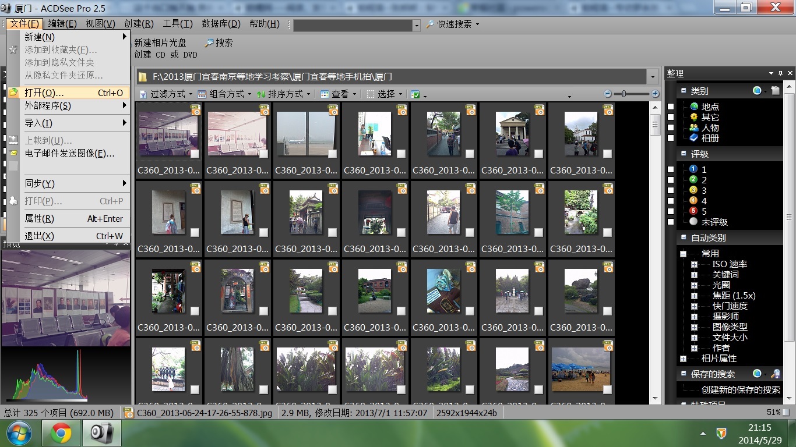This screenshot has height=447, width=796.
Task: Click the blue rating 1 badge
Action: (x=693, y=169)
